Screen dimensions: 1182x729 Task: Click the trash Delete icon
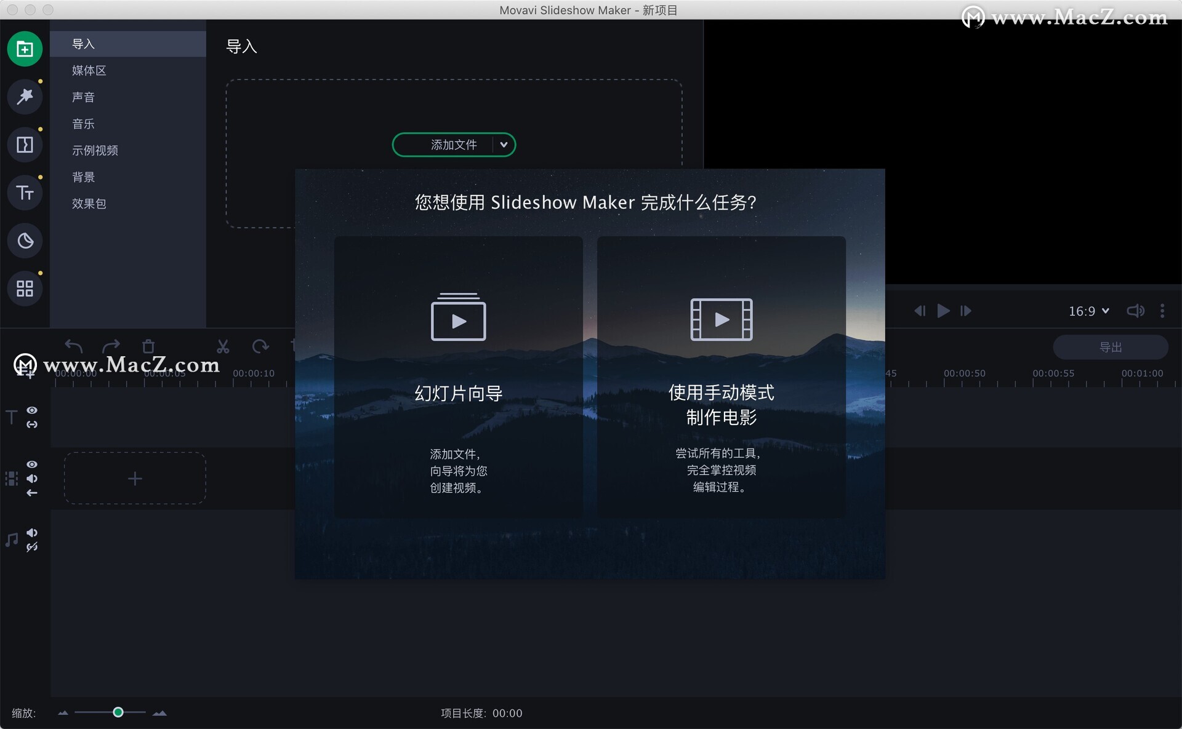point(148,346)
